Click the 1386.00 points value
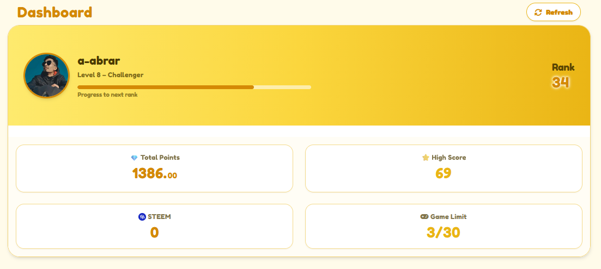 point(154,174)
